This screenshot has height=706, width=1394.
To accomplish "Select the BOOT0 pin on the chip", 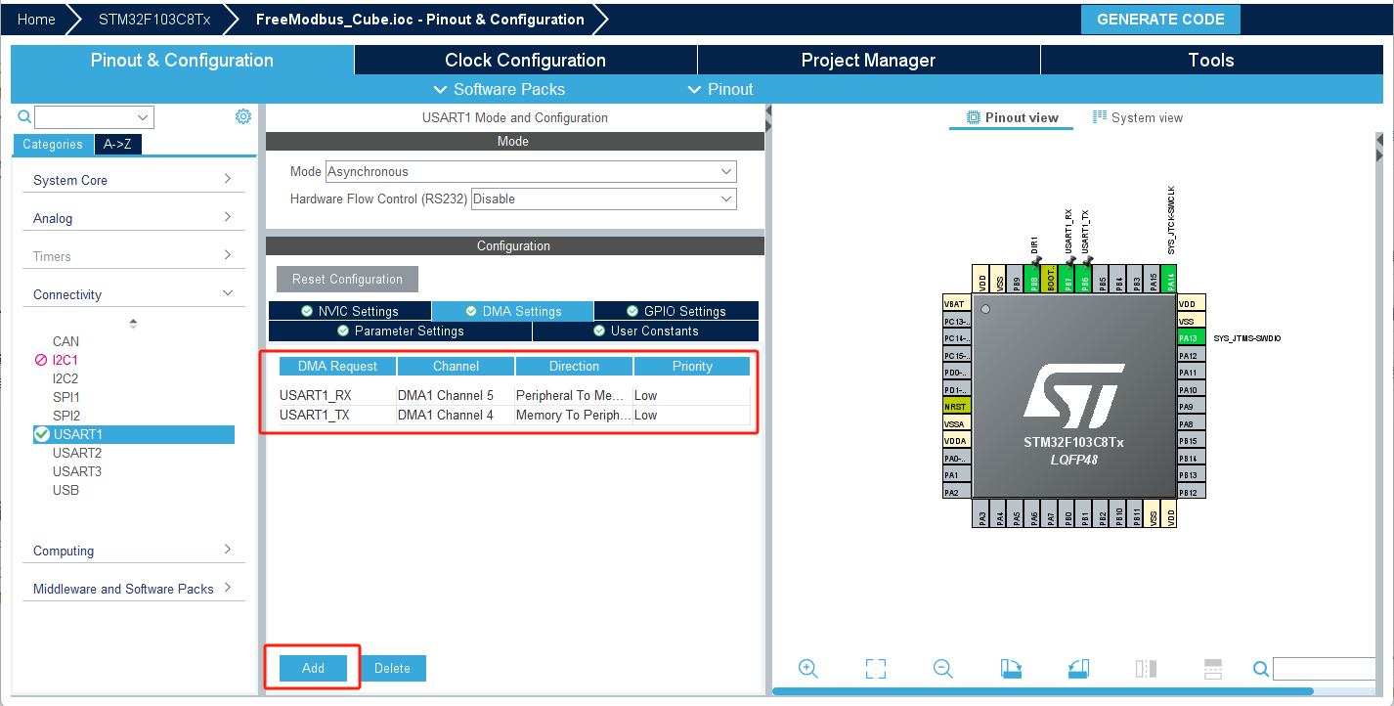I will 1050,279.
